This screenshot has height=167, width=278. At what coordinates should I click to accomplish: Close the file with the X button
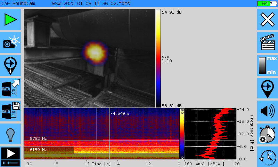[267, 19]
